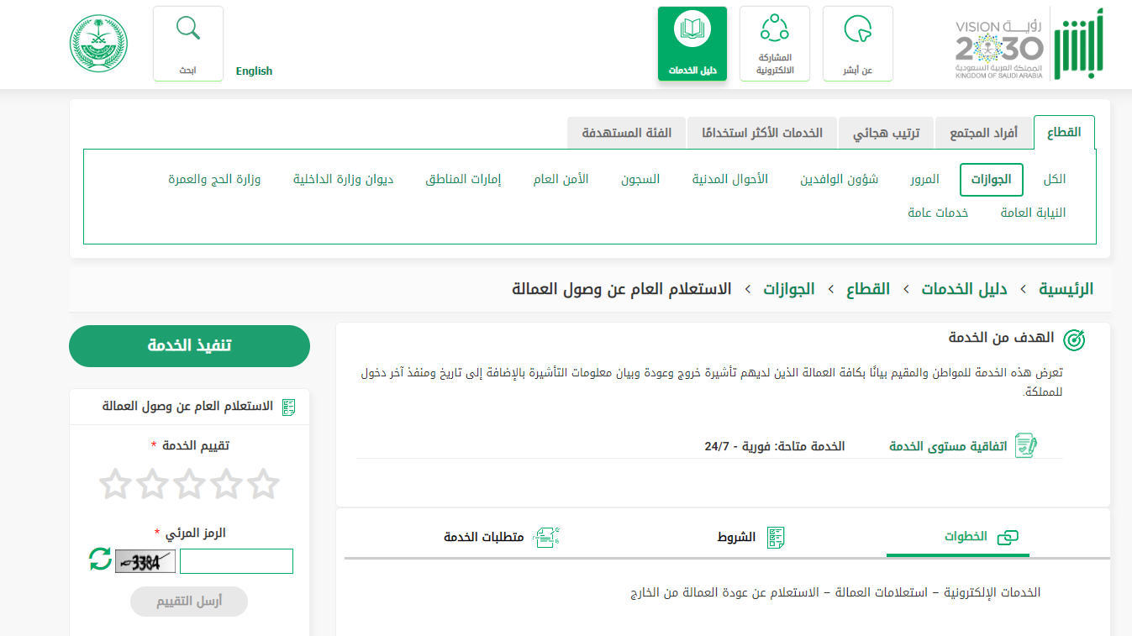This screenshot has height=636, width=1132.
Task: Open the المشاركة الالكترونية e-participation button
Action: 775,44
